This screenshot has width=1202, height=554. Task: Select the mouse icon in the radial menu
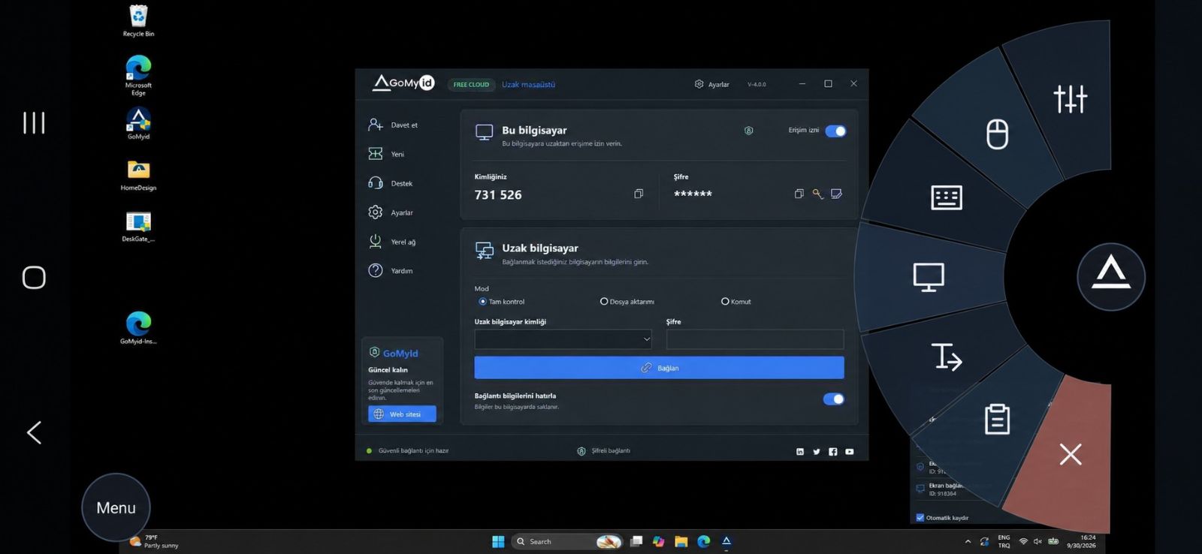click(997, 134)
